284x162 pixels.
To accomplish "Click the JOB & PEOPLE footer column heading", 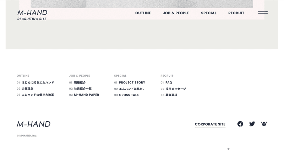I will pyautogui.click(x=80, y=76).
